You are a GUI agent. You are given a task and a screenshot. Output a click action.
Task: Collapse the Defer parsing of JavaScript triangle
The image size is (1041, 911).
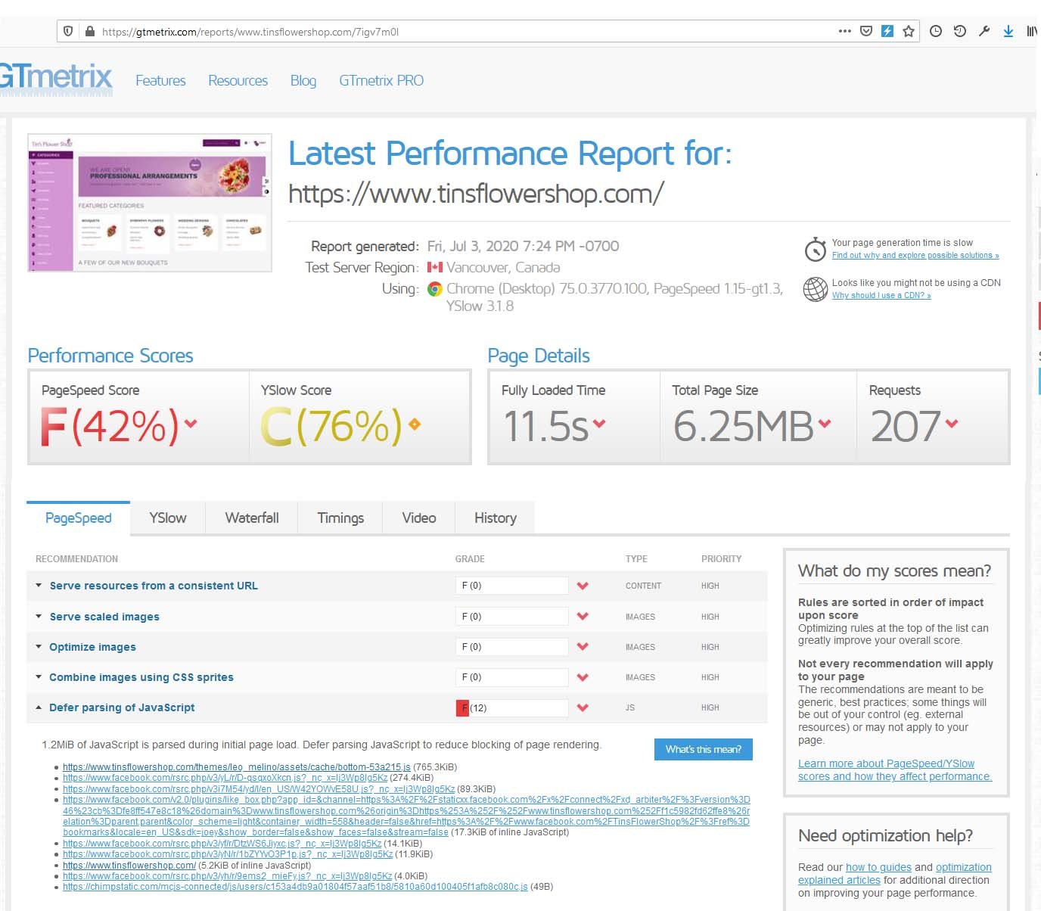39,707
